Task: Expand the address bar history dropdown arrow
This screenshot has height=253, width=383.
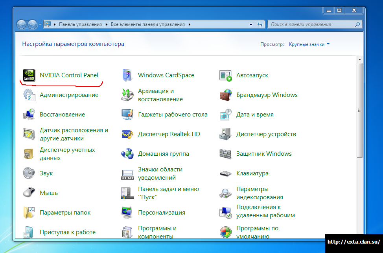Action: (251, 24)
